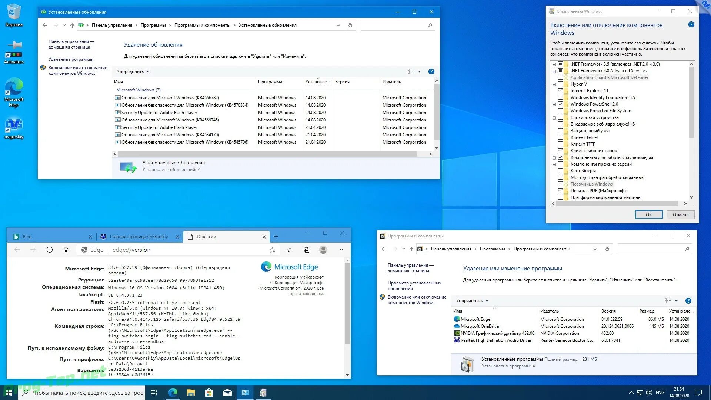Open Mail from the taskbar
711x400 pixels.
tap(227, 393)
